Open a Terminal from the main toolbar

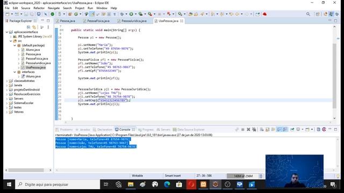click(39, 14)
